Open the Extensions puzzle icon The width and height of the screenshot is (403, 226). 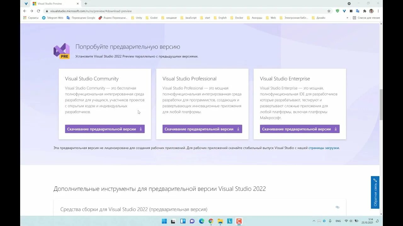tap(365, 11)
